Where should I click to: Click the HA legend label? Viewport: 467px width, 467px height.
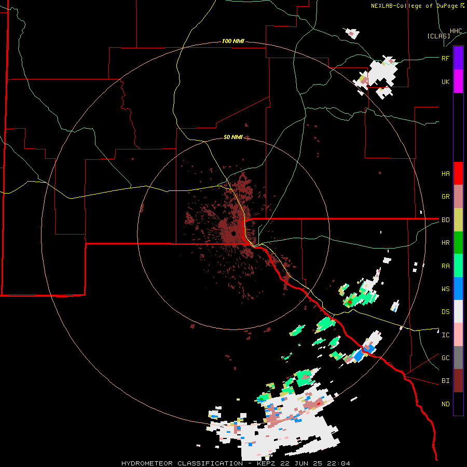click(446, 174)
